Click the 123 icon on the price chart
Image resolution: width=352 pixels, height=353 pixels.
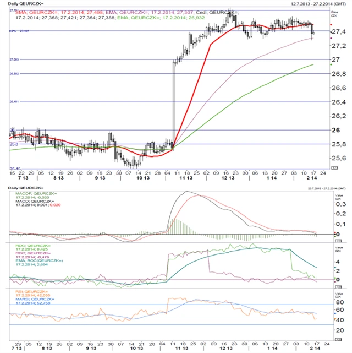click(x=334, y=168)
